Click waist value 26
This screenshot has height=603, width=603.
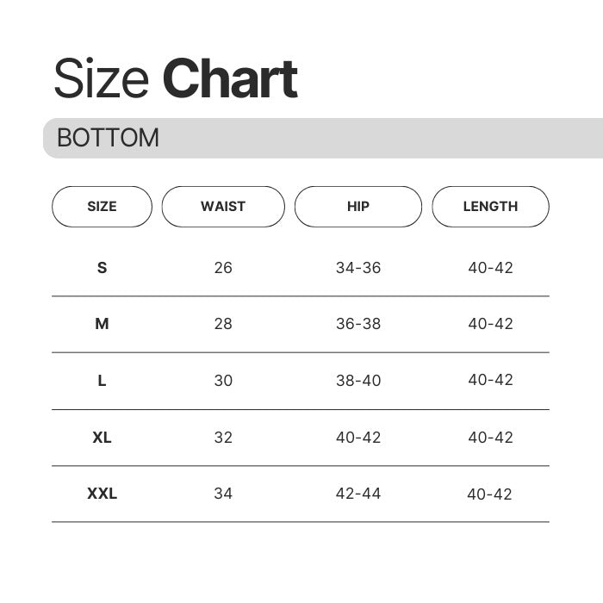point(223,268)
